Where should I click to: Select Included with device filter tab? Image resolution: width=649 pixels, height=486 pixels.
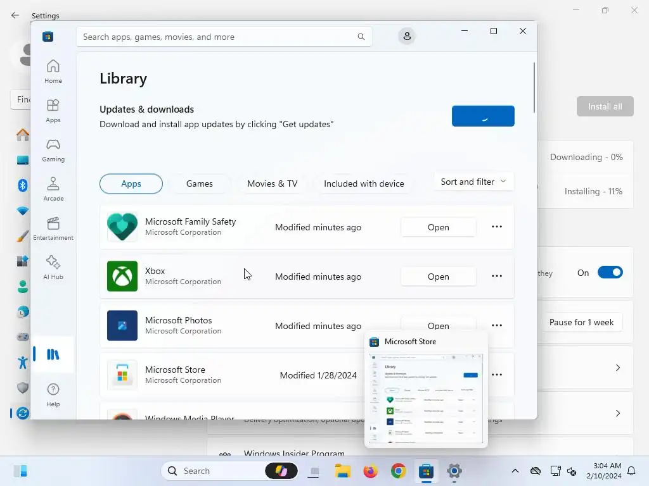coord(364,184)
